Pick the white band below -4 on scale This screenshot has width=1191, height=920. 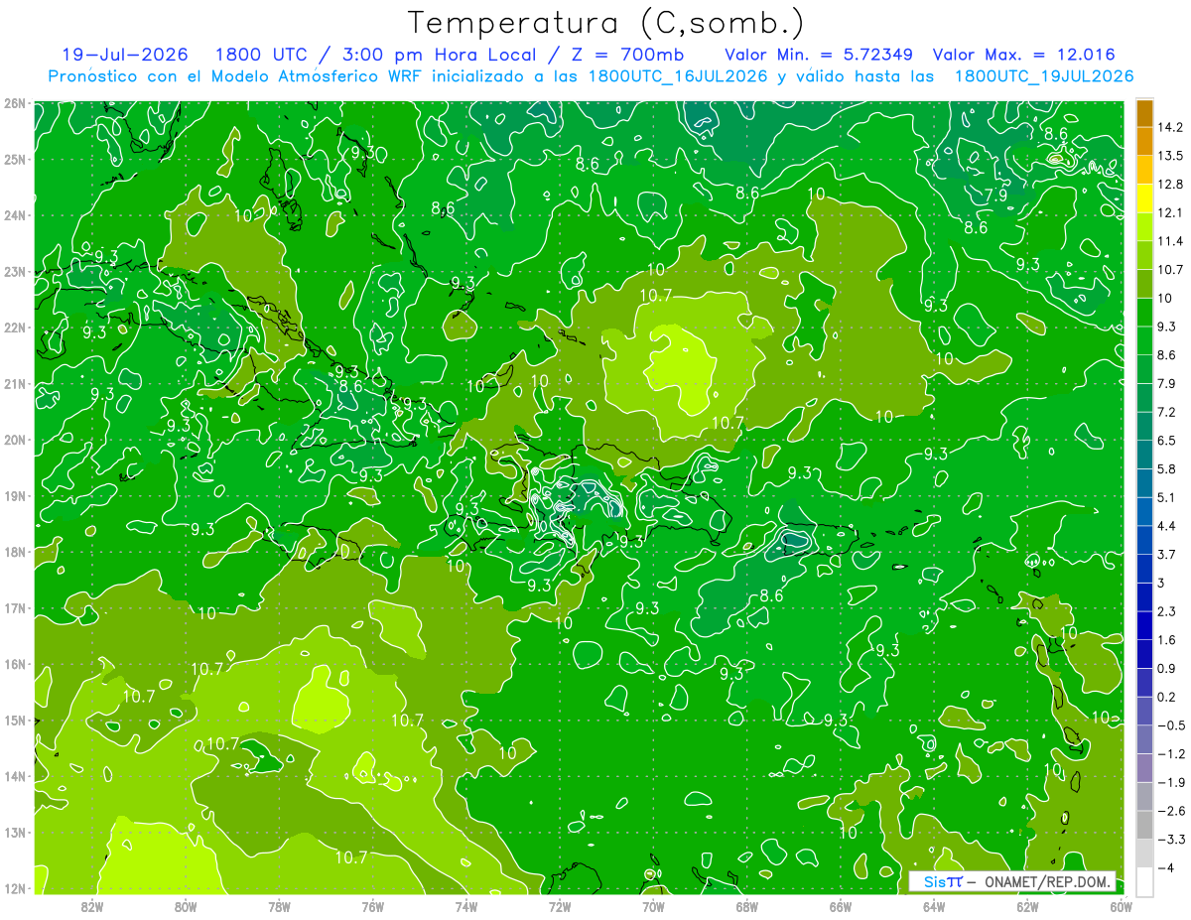click(1144, 881)
